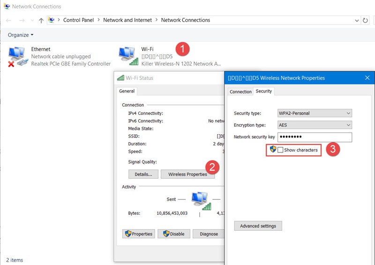Click the sent bytes value 10,856,453,003

pyautogui.click(x=172, y=213)
